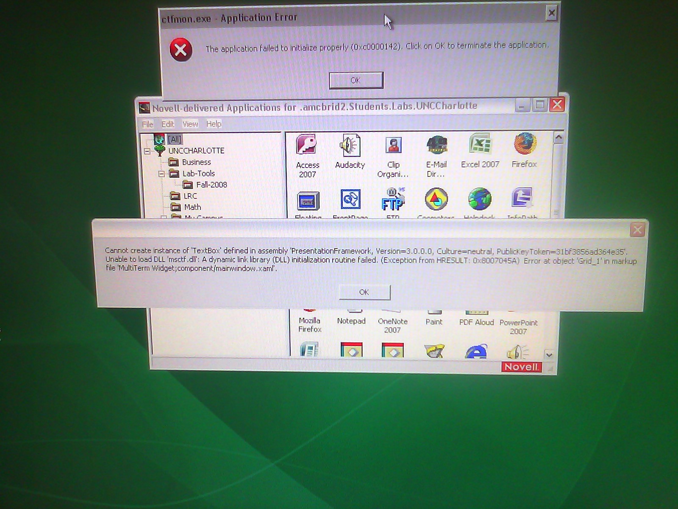This screenshot has height=509, width=678.
Task: Open PowerPoint 2007 from the list
Action: (x=518, y=327)
